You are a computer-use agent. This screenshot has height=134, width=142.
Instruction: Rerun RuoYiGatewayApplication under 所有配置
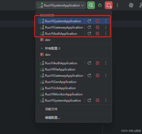[x=89, y=76]
